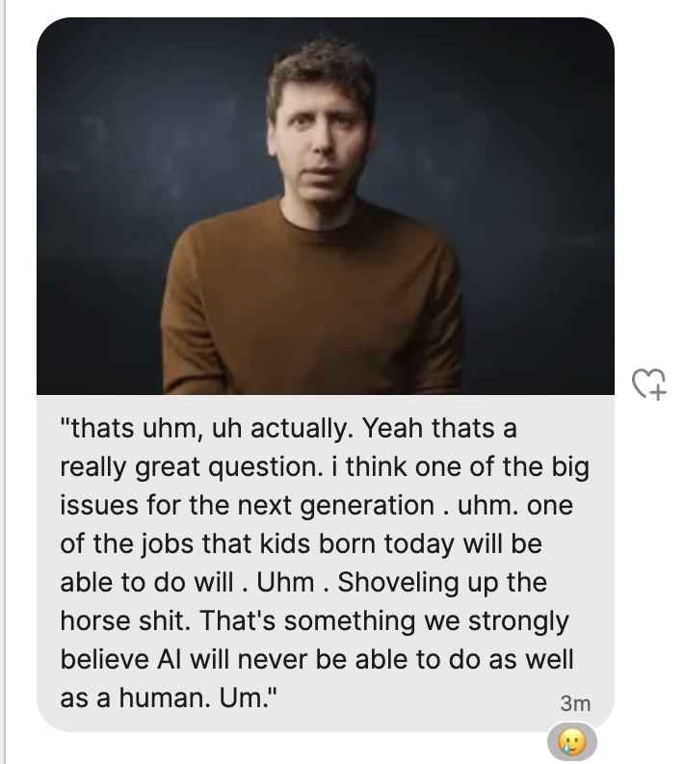
Task: Click the "3m" message timestamp
Action: (574, 704)
